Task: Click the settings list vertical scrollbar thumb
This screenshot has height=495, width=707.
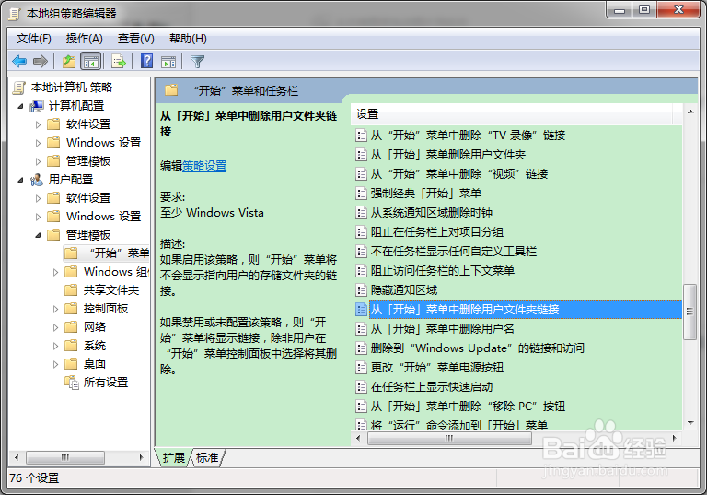Action: pyautogui.click(x=690, y=312)
